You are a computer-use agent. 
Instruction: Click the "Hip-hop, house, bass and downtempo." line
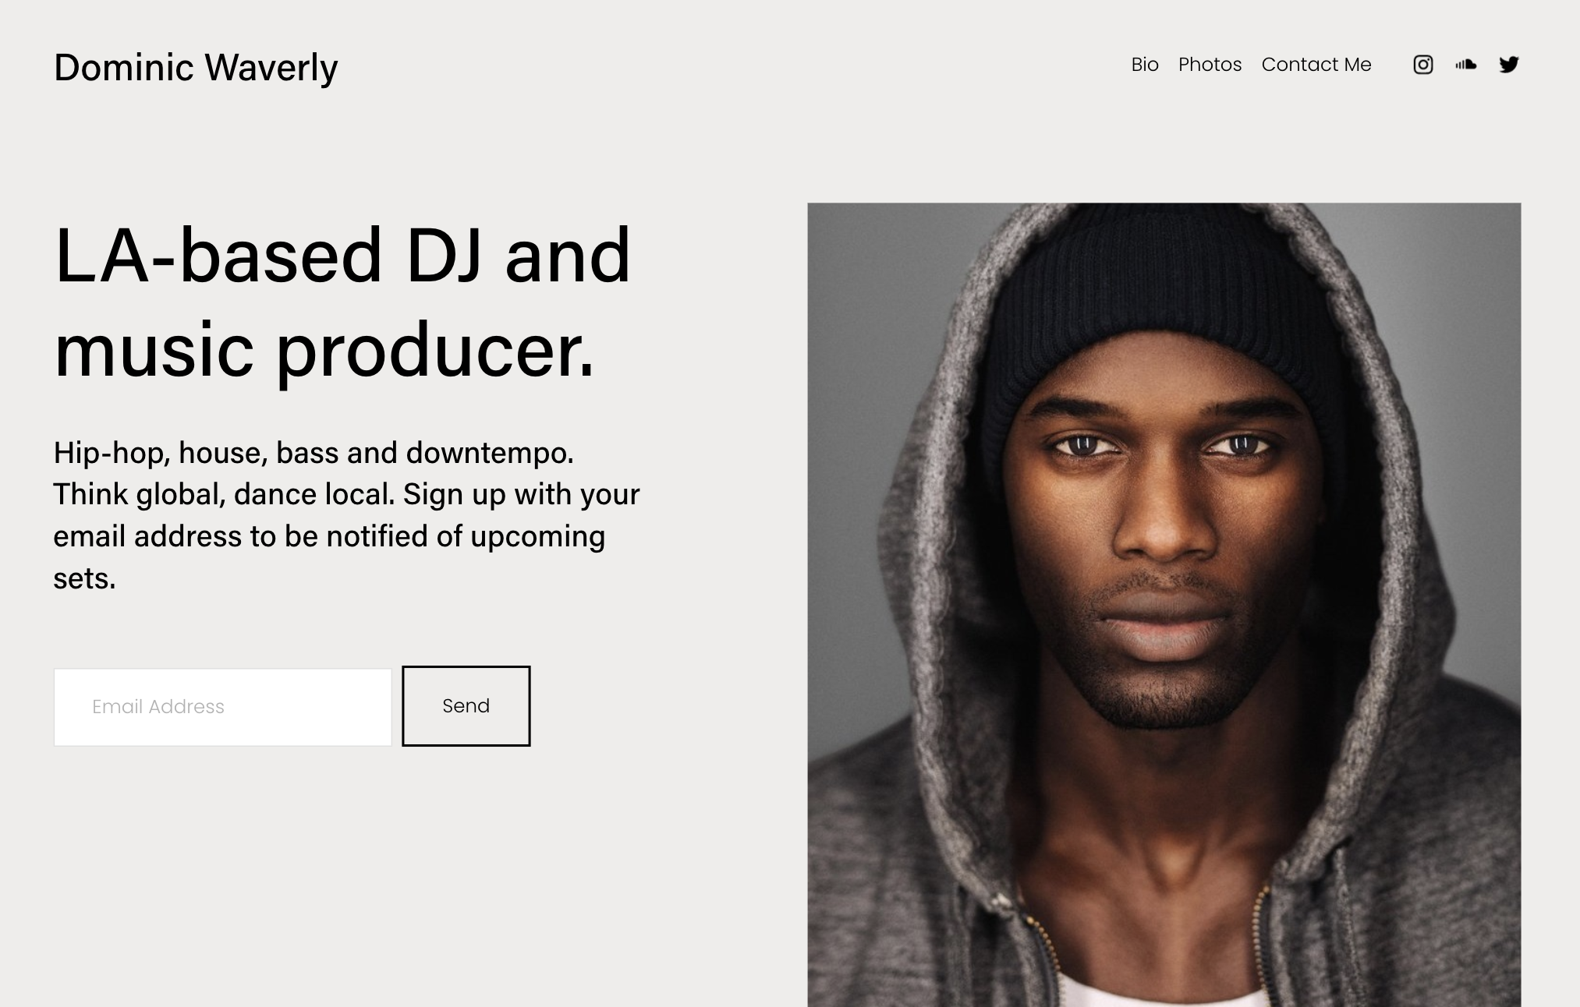(x=314, y=453)
